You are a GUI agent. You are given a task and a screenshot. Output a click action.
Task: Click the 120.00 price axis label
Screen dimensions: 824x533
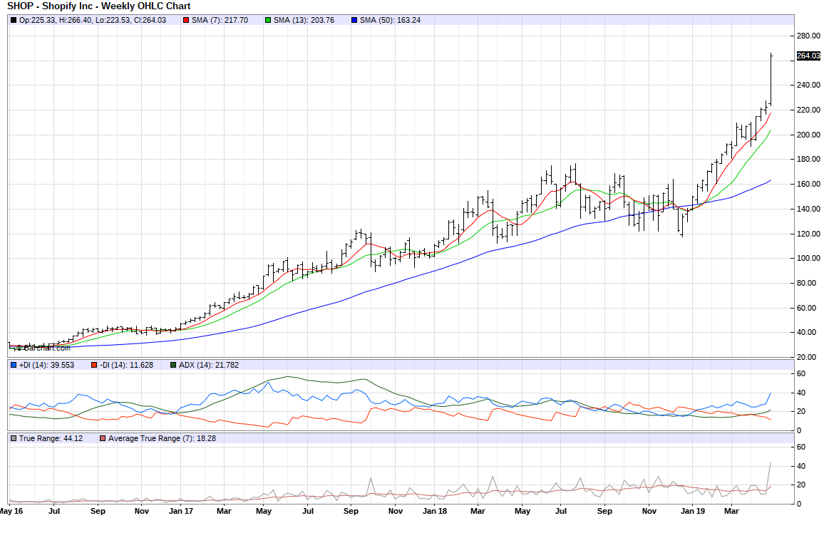pyautogui.click(x=808, y=234)
